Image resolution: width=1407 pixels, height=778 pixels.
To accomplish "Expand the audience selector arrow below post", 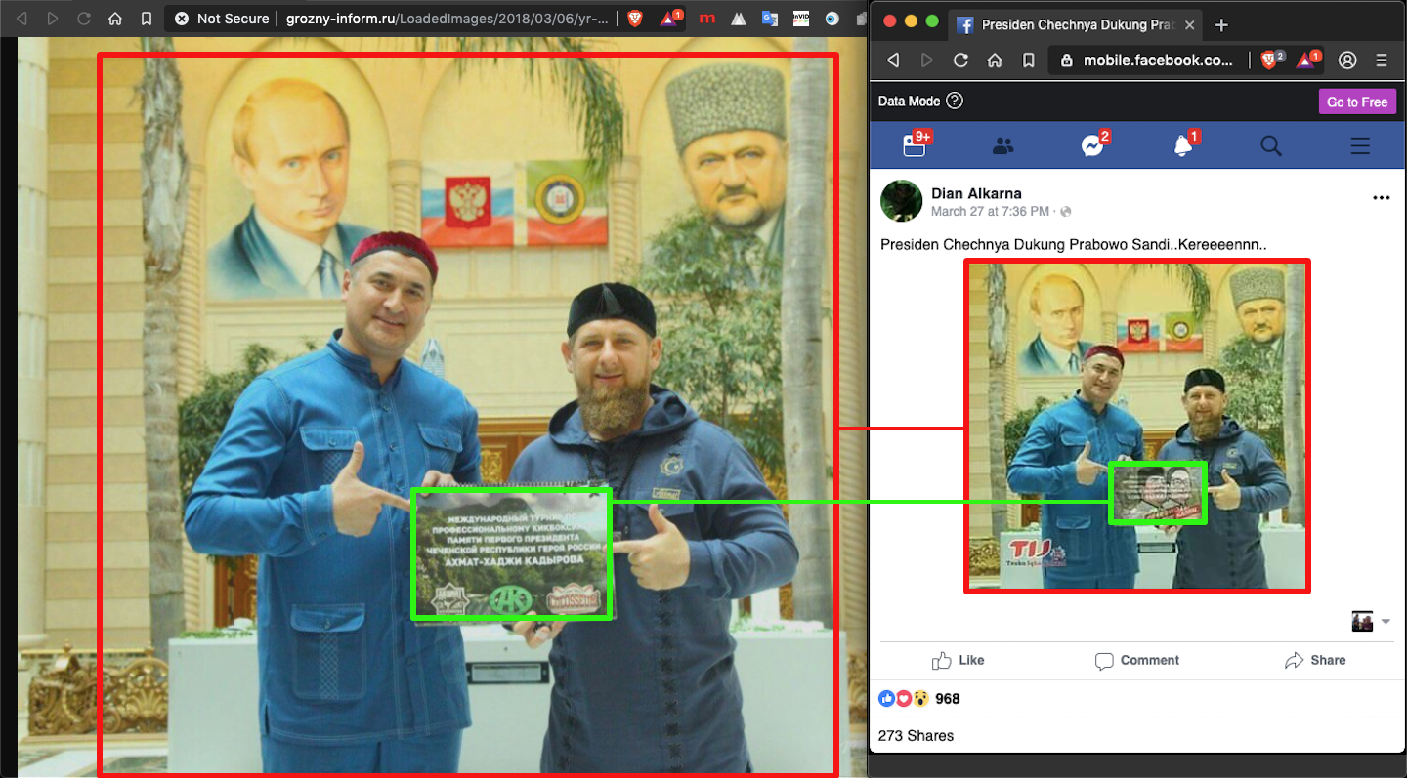I will [1385, 622].
